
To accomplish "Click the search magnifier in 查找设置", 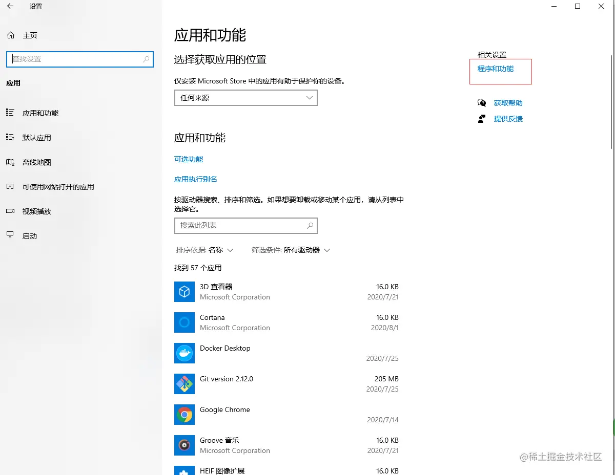I will [x=146, y=59].
